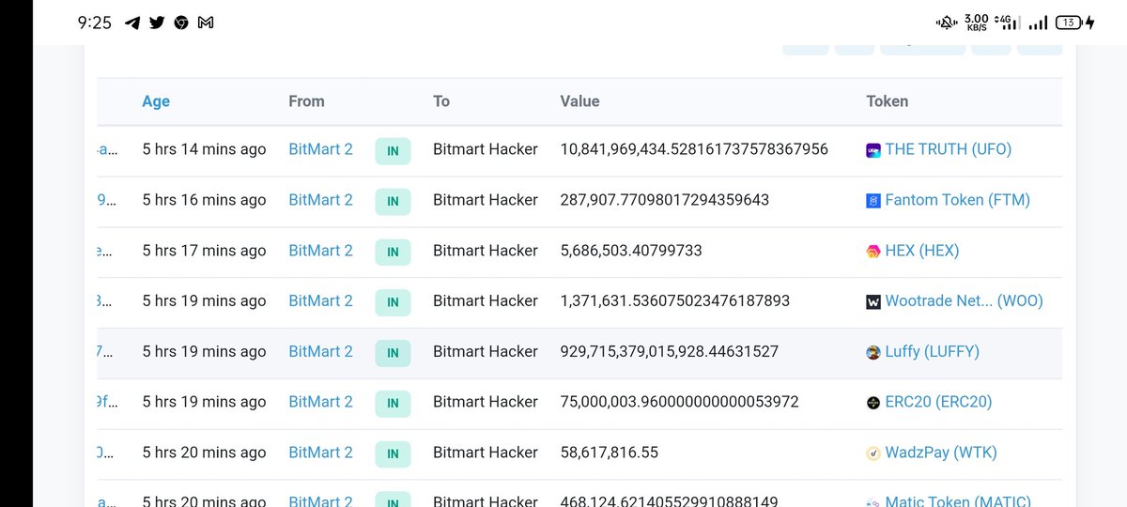Click '5 hrs 16 mins ago' age cell
This screenshot has width=1127, height=507.
[205, 200]
